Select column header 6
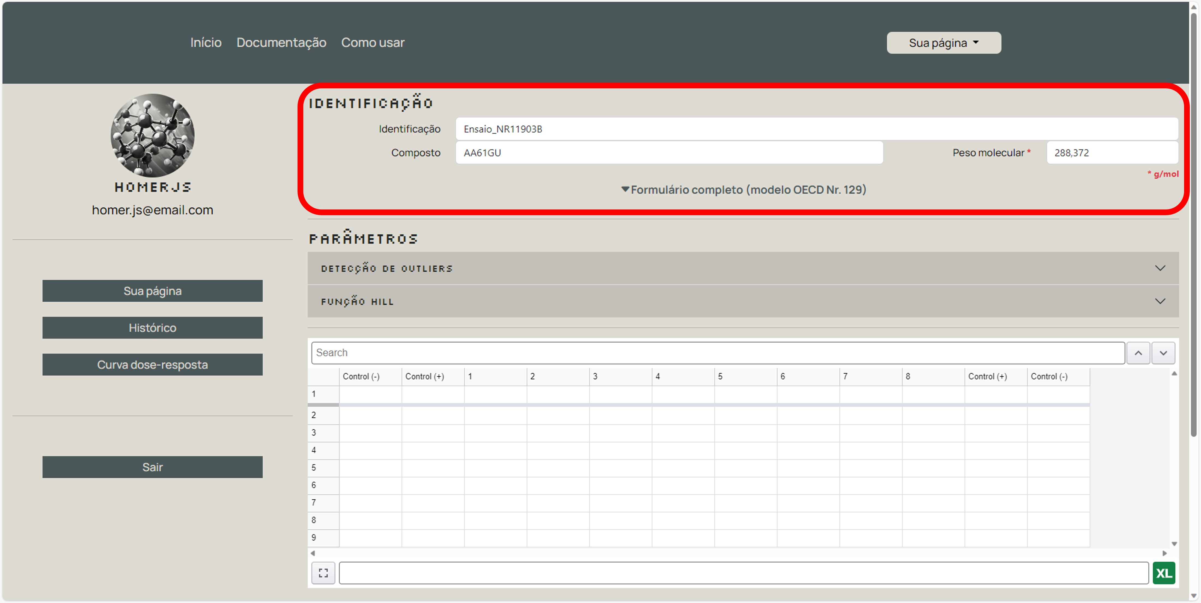 point(808,377)
